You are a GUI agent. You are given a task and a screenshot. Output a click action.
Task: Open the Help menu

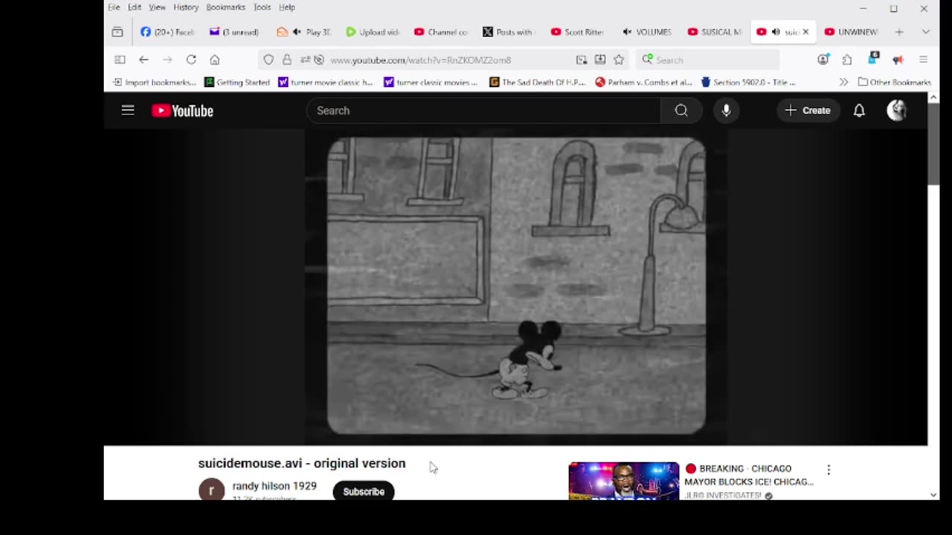[x=287, y=7]
